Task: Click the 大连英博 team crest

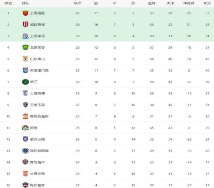Action: click(x=25, y=93)
